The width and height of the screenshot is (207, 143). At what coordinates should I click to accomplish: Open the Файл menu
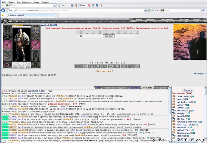point(4,2)
